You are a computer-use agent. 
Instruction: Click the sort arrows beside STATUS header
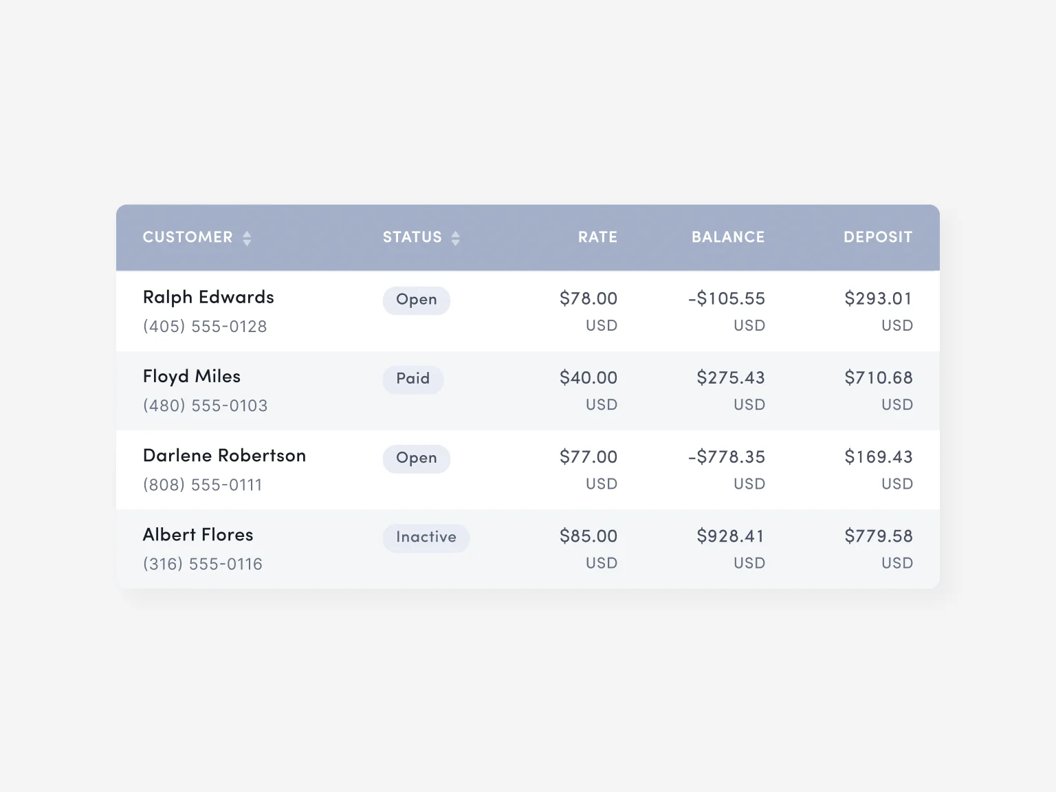[x=456, y=237]
